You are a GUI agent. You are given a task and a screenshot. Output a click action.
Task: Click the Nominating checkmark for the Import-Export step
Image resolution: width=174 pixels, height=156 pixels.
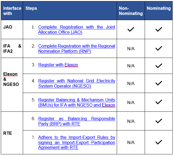159,142
